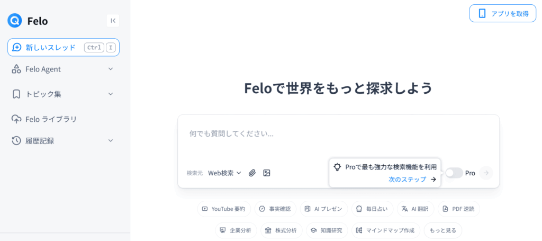Collapse the sidebar with the arrow icon
This screenshot has width=542, height=241.
pyautogui.click(x=113, y=21)
